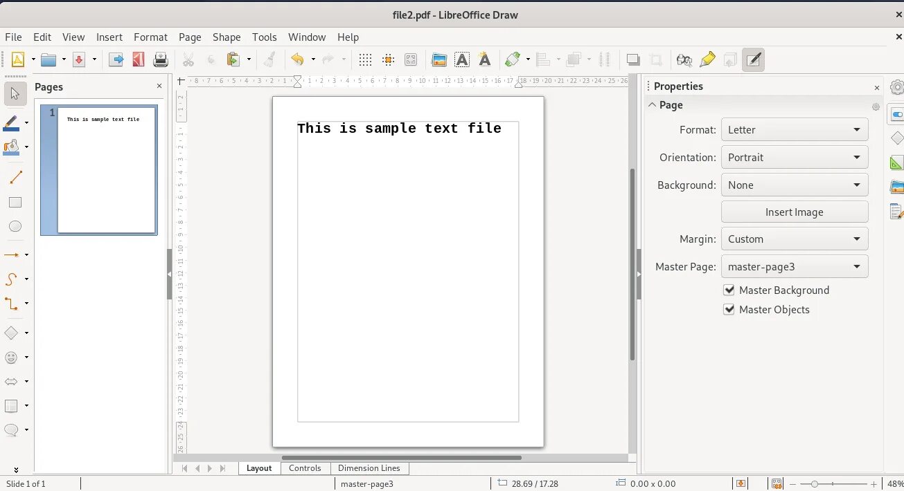Close the Pages panel
Viewport: 904px width, 491px height.
159,86
